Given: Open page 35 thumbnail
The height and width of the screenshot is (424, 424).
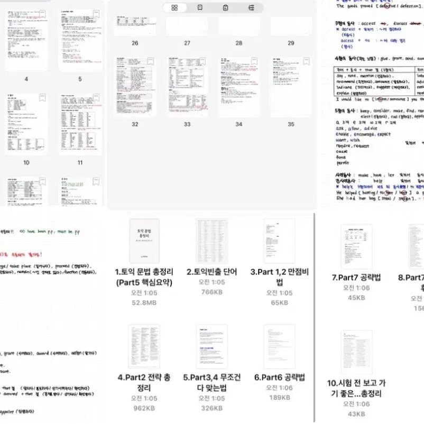Looking at the screenshot, I should (x=291, y=87).
